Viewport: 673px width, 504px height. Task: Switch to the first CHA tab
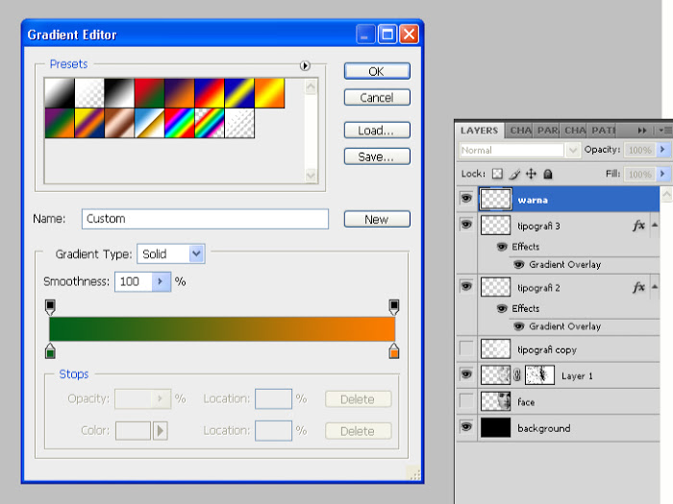pos(520,131)
